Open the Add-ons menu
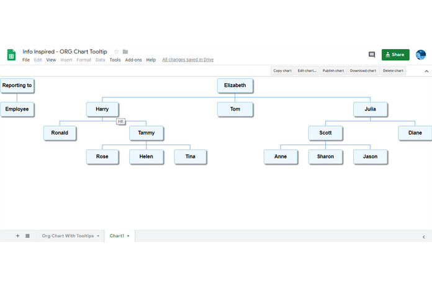 133,60
